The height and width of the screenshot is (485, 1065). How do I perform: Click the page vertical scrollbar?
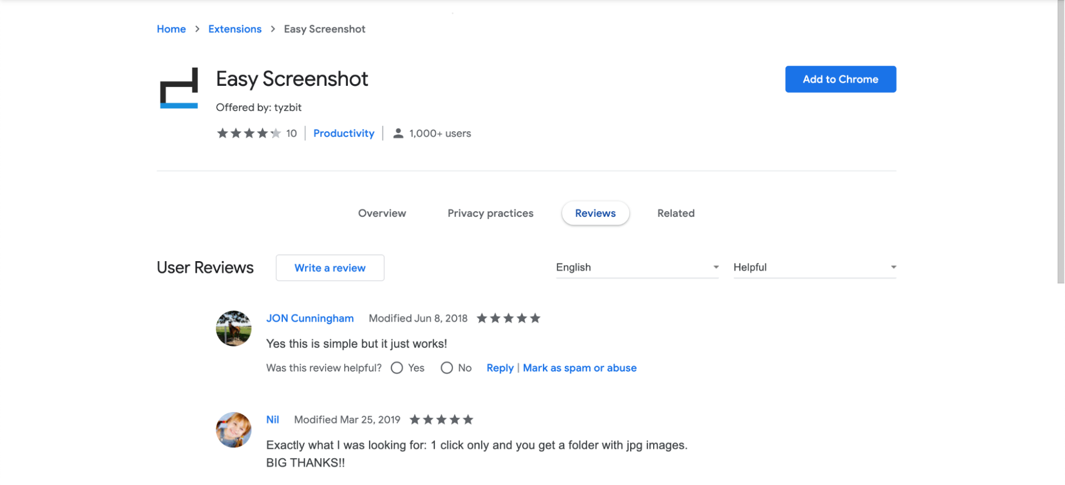[x=1061, y=142]
